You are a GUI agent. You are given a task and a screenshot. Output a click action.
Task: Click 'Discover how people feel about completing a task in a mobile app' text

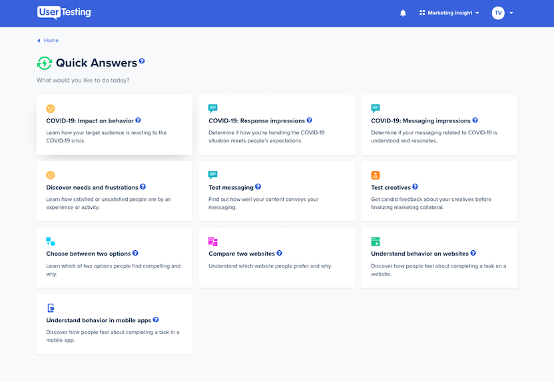[x=113, y=336]
